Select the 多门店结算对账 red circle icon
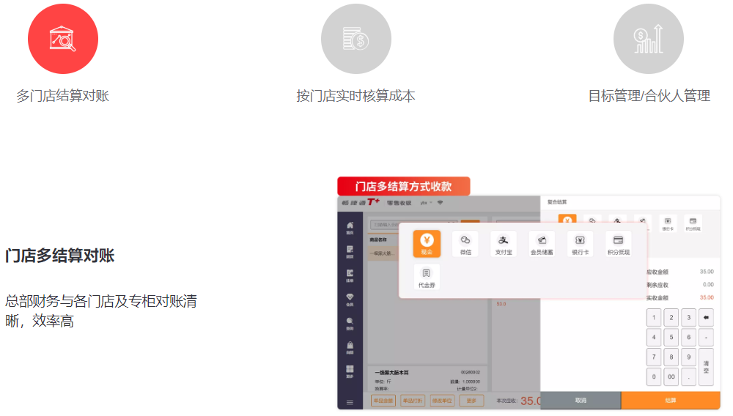The height and width of the screenshot is (416, 733). (x=63, y=39)
